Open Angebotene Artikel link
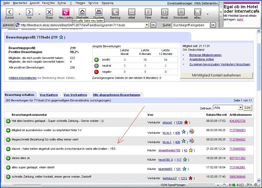The width and height of the screenshot is (262, 188). pyautogui.click(x=201, y=59)
